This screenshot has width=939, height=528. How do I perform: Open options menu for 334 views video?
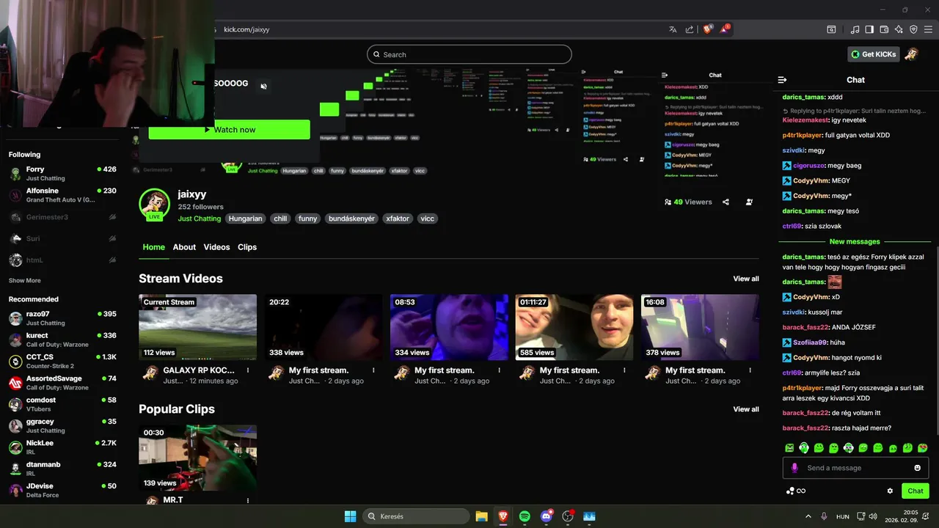point(499,370)
